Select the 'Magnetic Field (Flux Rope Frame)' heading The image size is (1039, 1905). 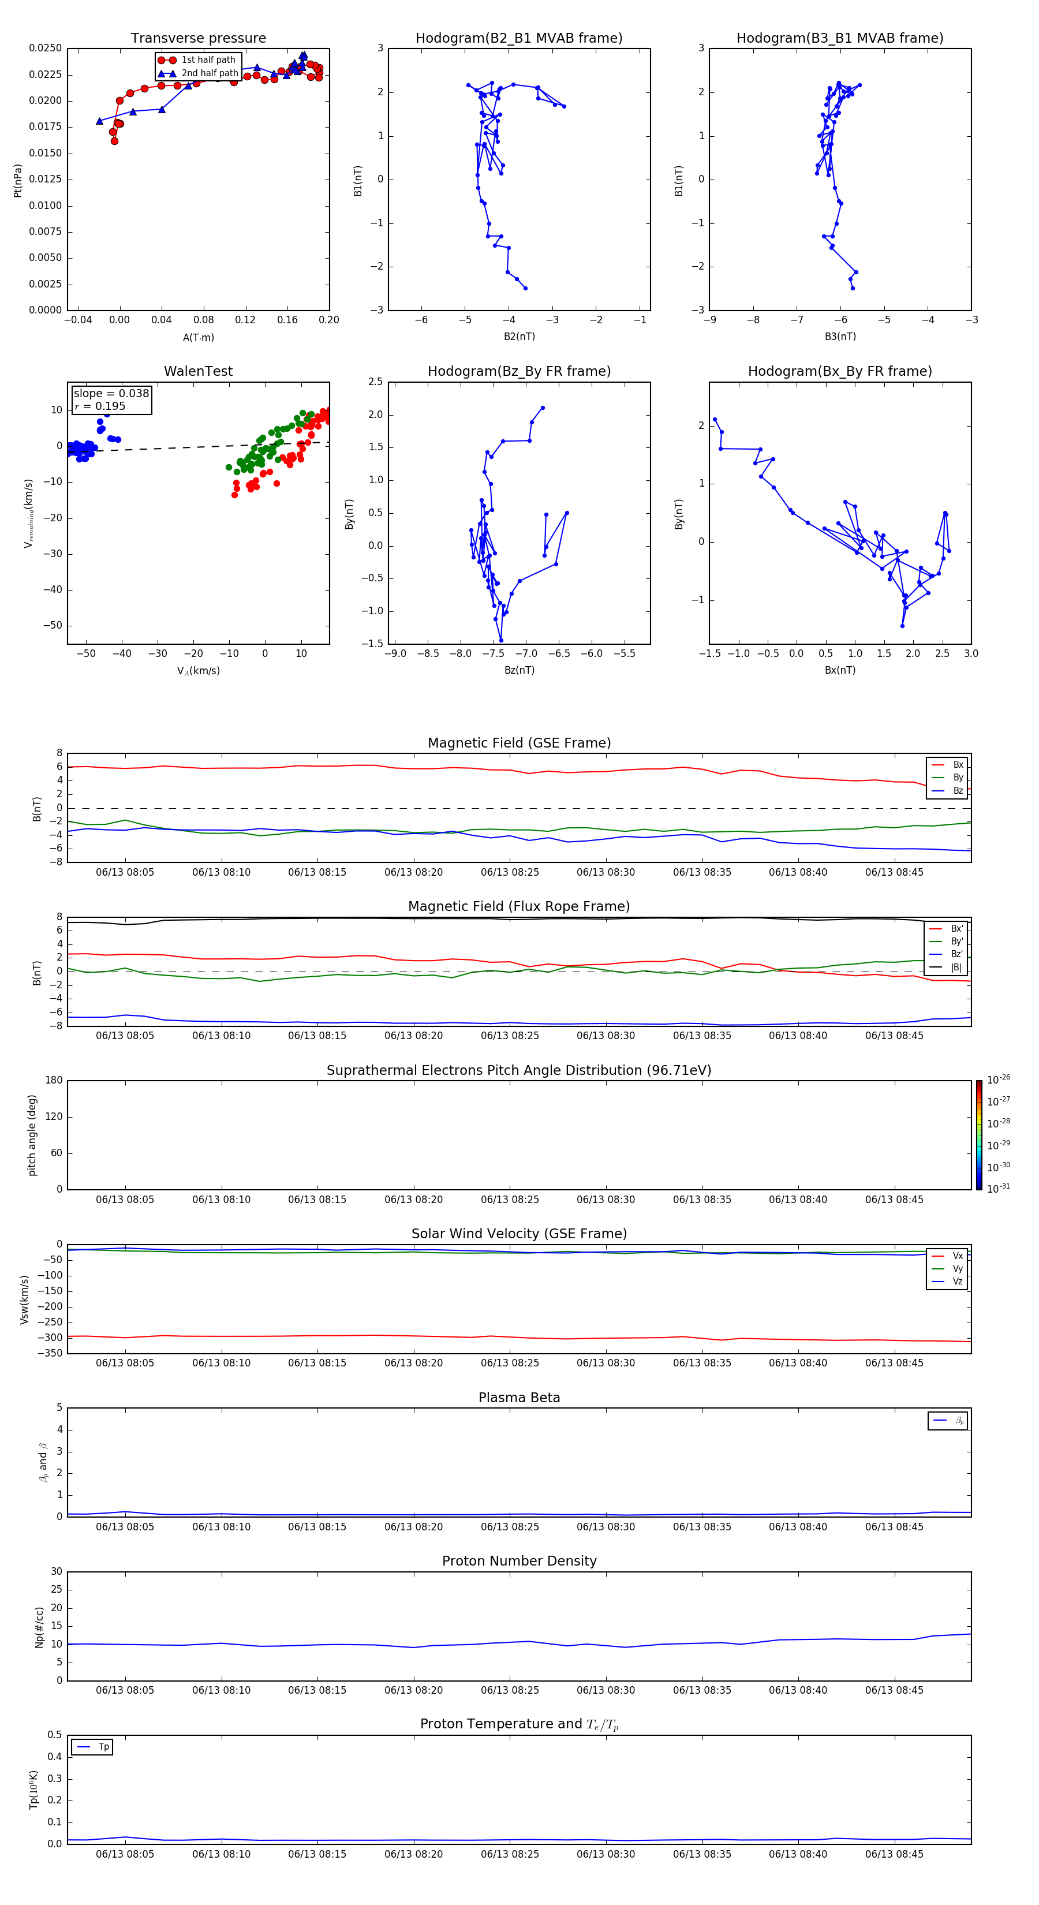point(519,907)
